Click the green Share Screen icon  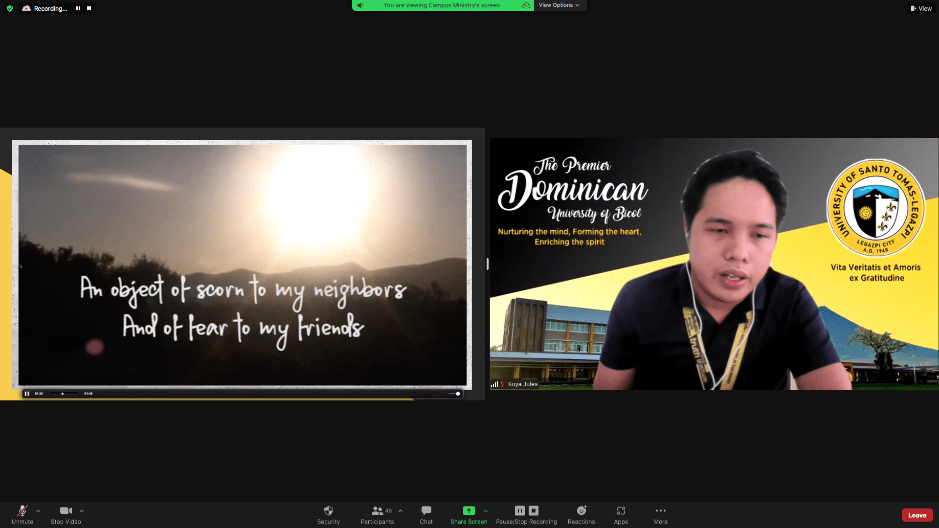pos(469,511)
